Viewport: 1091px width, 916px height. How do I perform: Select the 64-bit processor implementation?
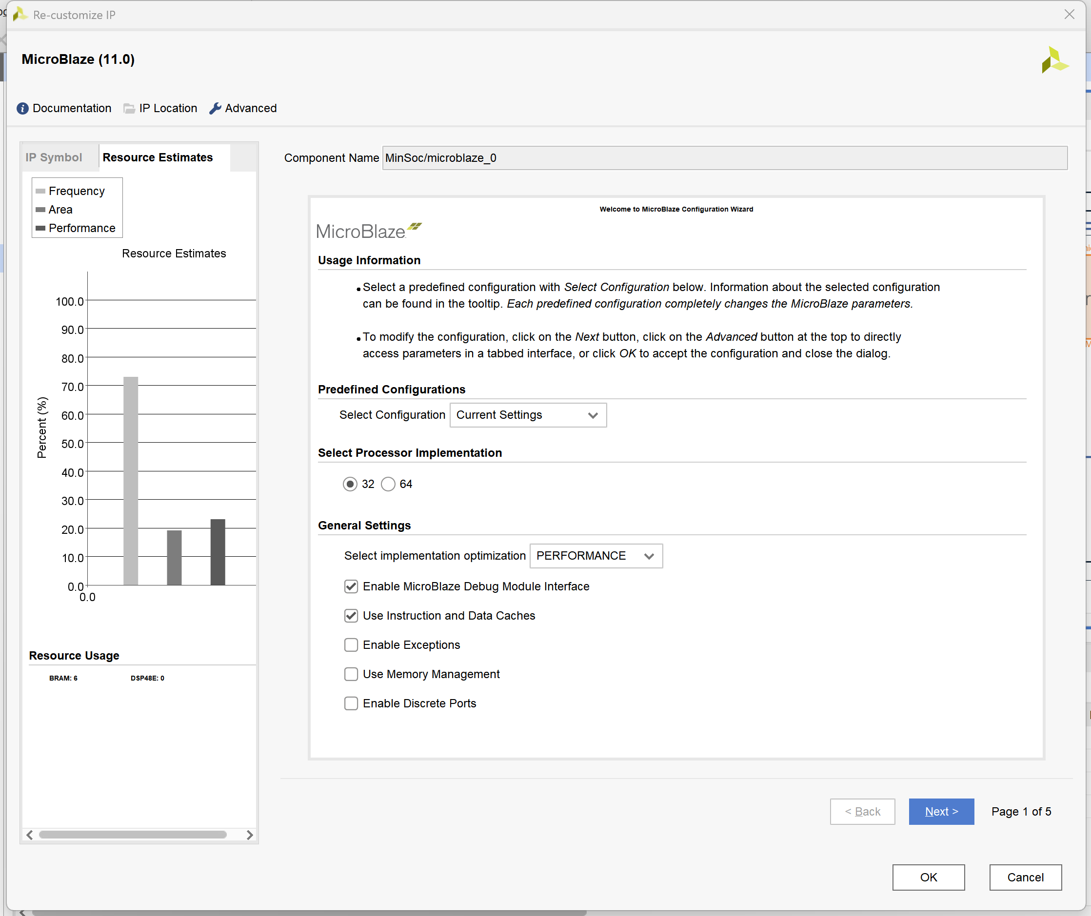[x=388, y=484]
